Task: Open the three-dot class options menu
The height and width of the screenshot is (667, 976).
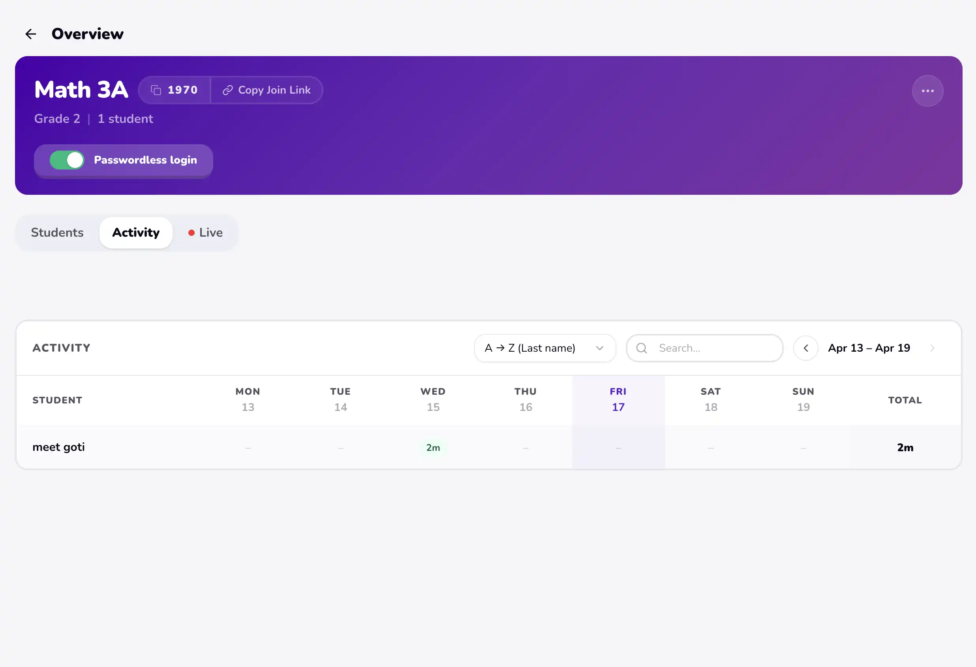Action: tap(927, 91)
